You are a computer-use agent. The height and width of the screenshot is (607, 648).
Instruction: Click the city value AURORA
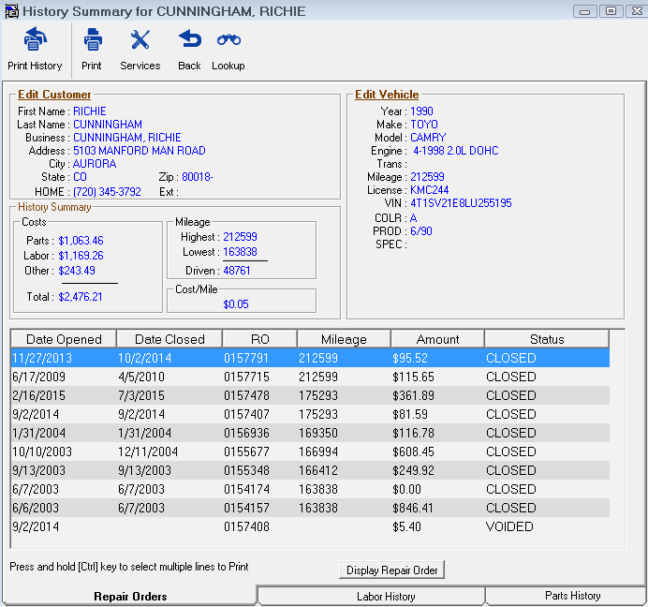tap(95, 164)
